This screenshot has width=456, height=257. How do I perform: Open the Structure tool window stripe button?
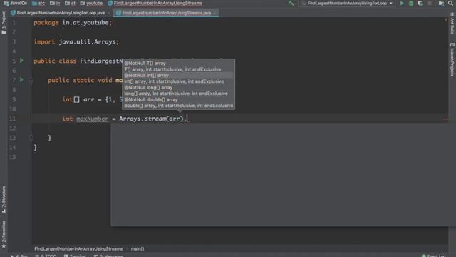[x=4, y=200]
